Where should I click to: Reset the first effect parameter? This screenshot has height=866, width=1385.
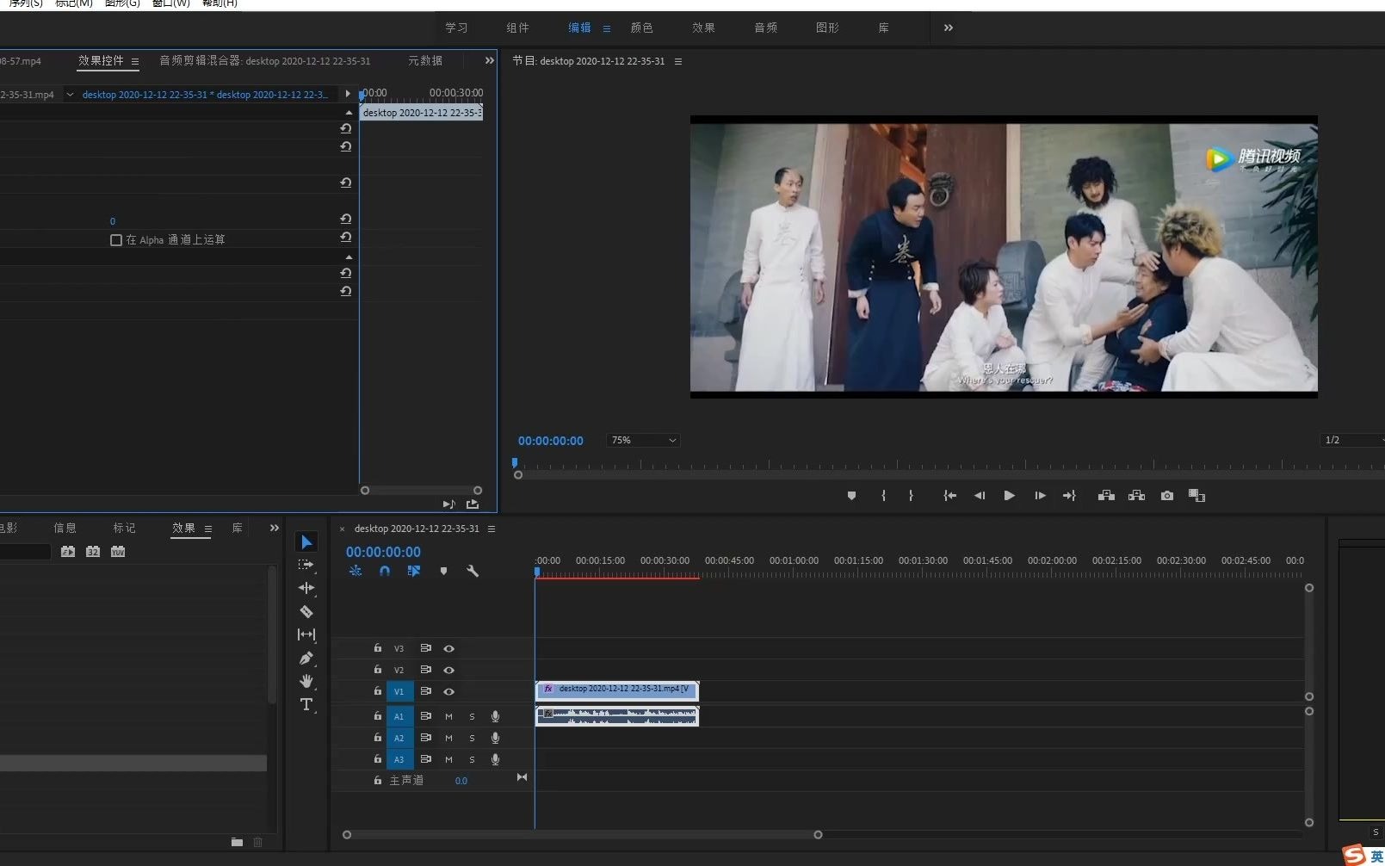(x=346, y=128)
